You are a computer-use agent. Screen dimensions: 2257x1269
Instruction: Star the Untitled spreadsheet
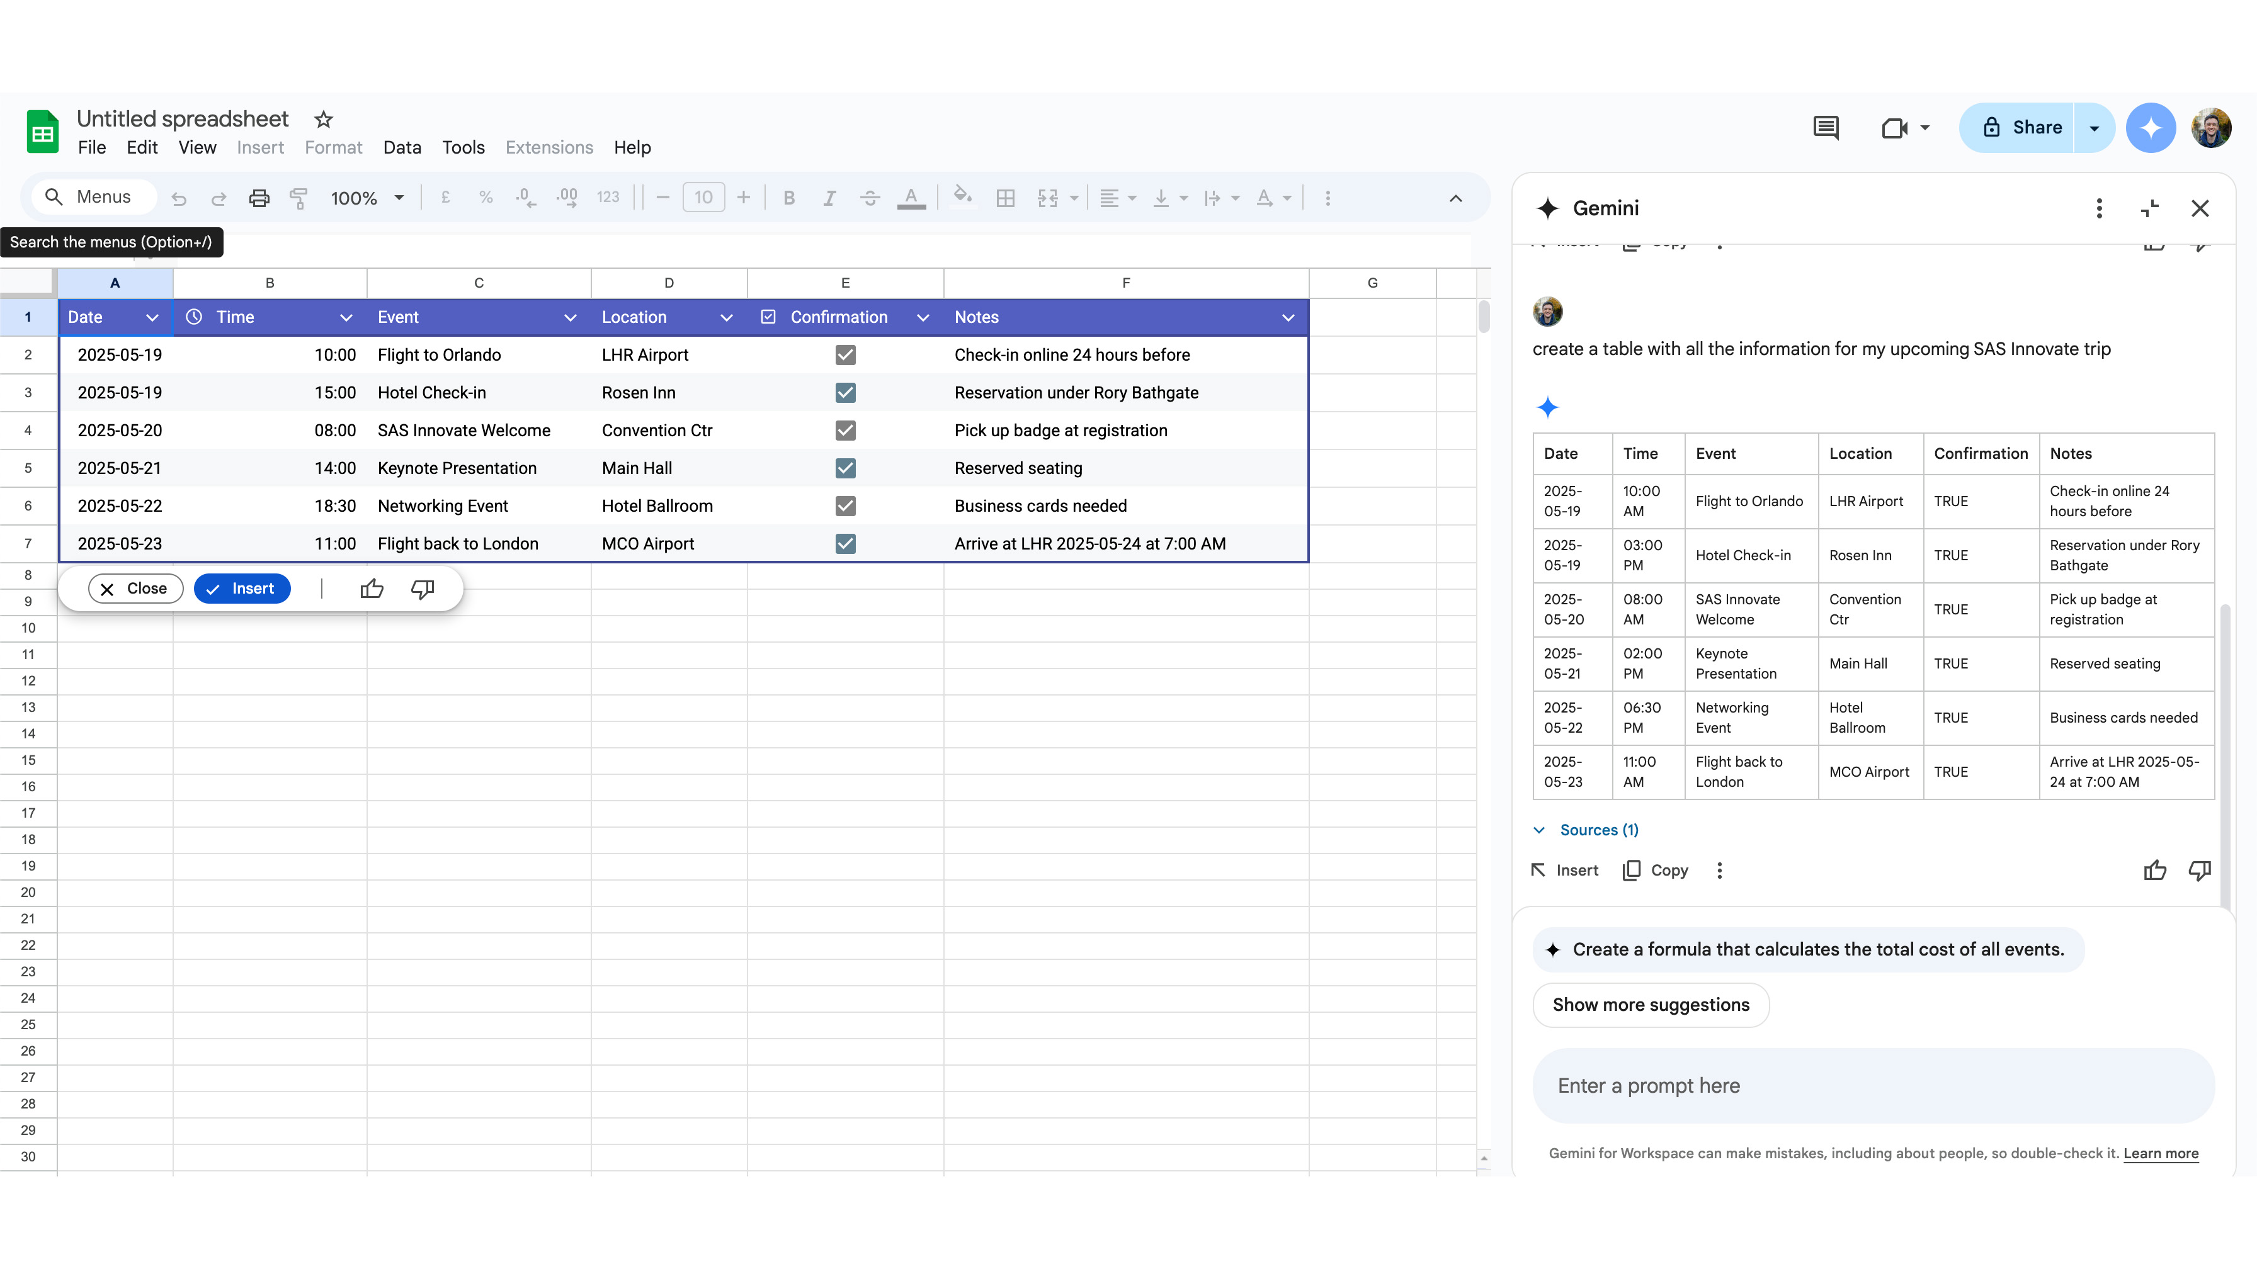pos(323,119)
